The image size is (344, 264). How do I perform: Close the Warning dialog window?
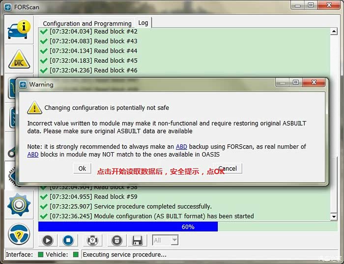click(314, 82)
